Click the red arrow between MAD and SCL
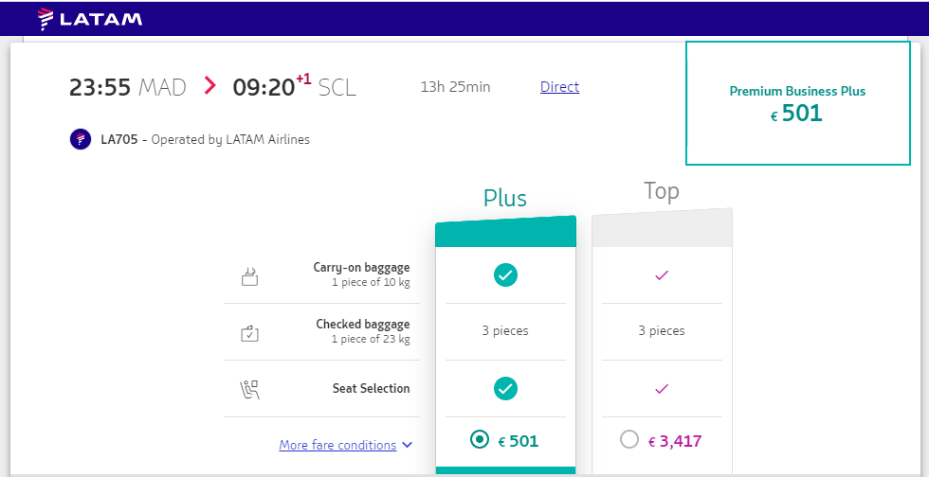The width and height of the screenshot is (929, 477). click(x=209, y=86)
